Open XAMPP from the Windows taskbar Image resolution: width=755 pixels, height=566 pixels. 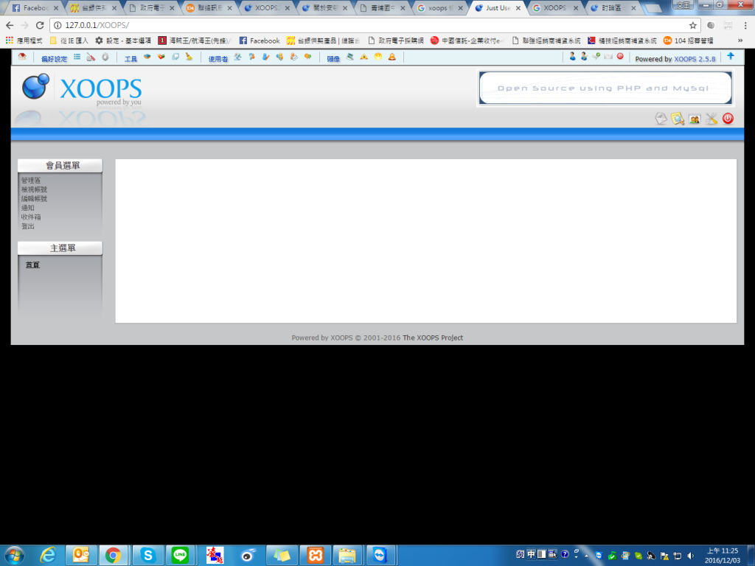[315, 555]
